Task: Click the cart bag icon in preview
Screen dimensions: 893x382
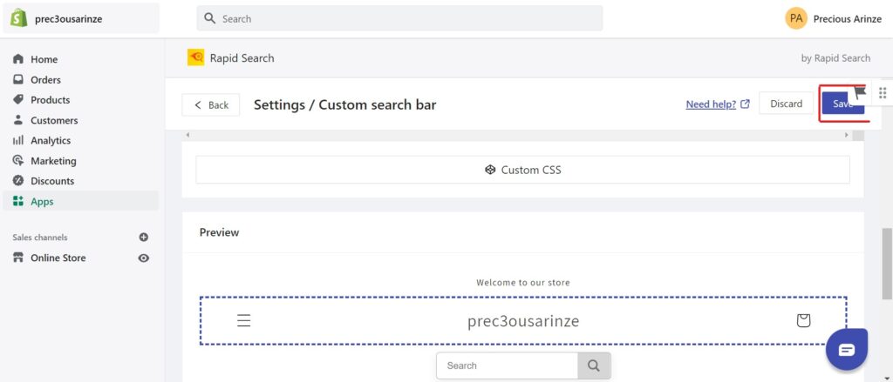Action: click(803, 320)
